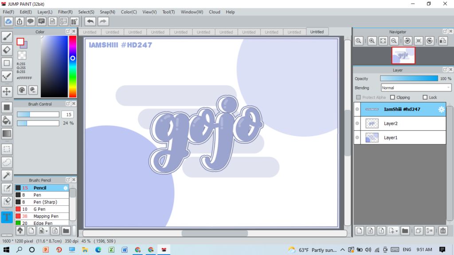The width and height of the screenshot is (454, 255).
Task: Open the Layer(L) menu
Action: (45, 12)
